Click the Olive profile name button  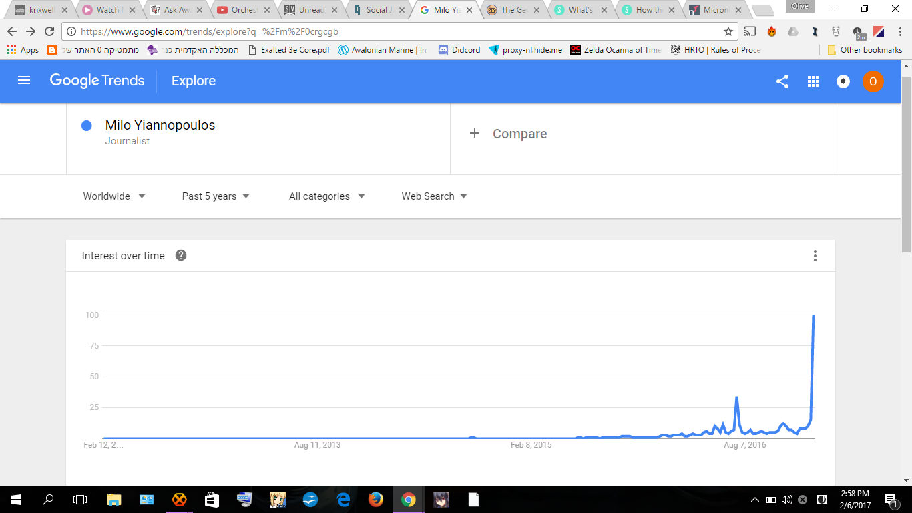(799, 6)
